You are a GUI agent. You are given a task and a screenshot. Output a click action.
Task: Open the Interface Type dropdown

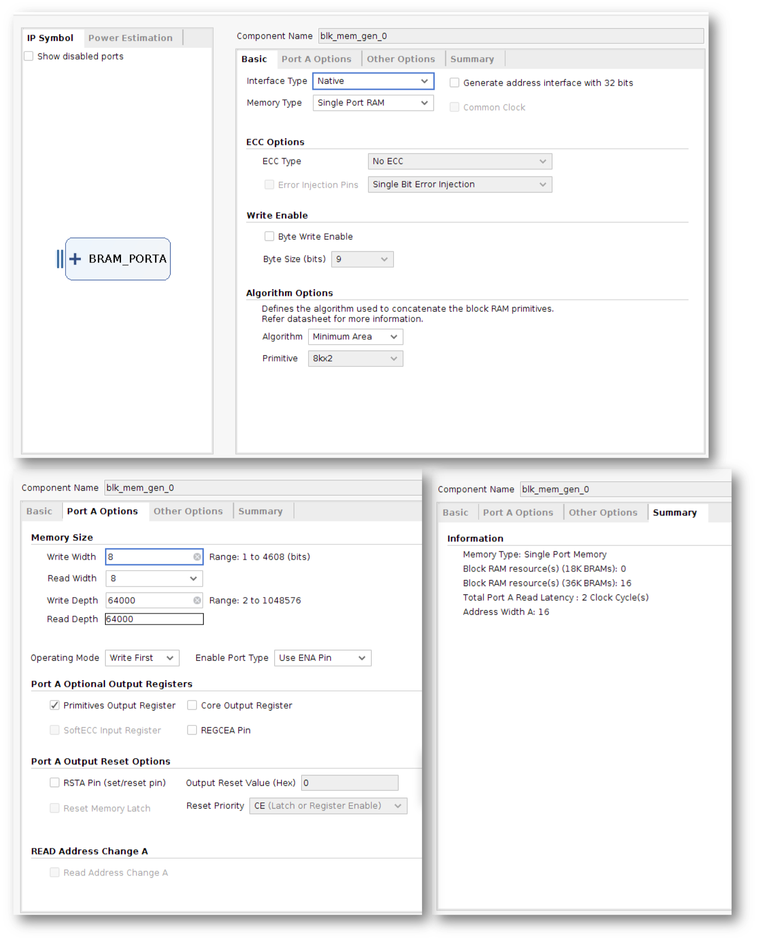coord(373,81)
